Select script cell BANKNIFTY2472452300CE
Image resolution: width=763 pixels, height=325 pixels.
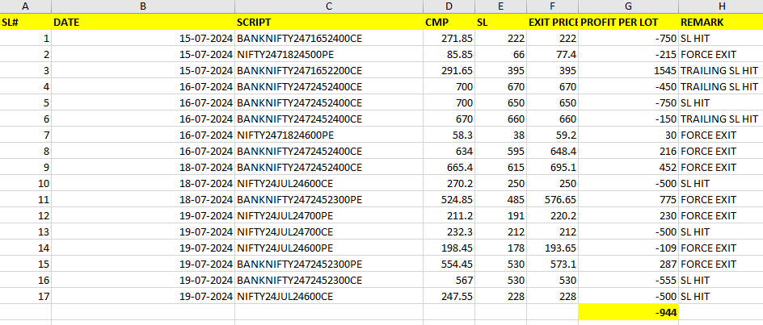point(329,281)
